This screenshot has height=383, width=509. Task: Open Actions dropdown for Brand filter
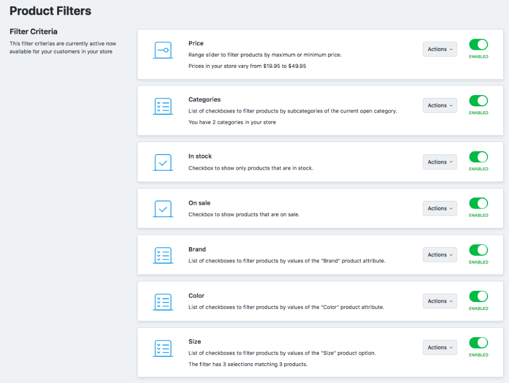tap(440, 255)
